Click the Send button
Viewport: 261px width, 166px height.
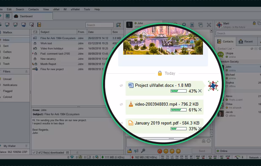pos(202,151)
